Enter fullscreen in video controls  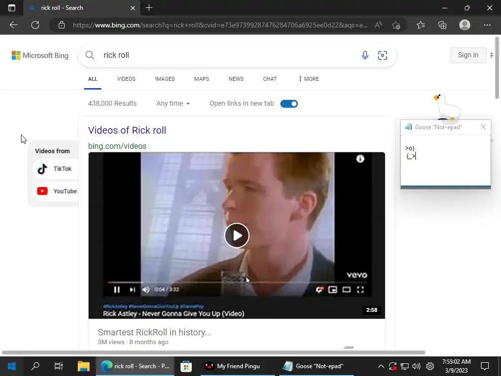(361, 290)
